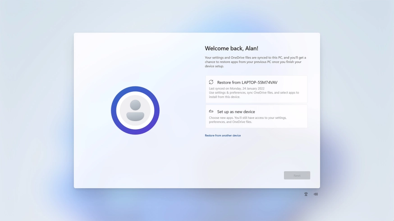Image resolution: width=394 pixels, height=221 pixels.
Task: Select Restore from LAPTOP-55M74VAV option
Action: click(257, 89)
